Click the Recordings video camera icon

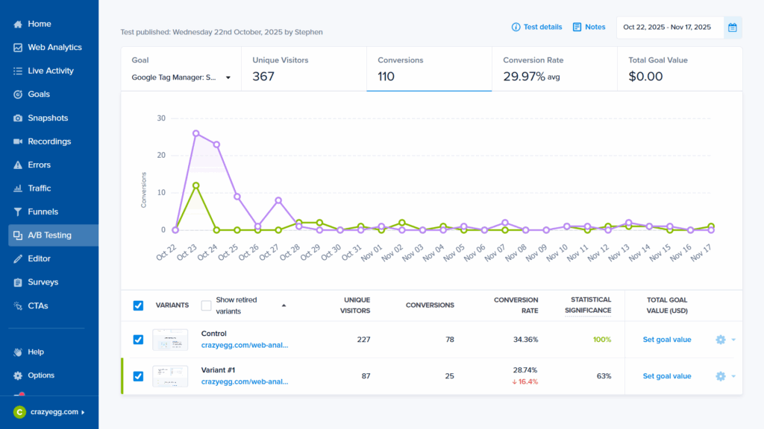pos(18,142)
